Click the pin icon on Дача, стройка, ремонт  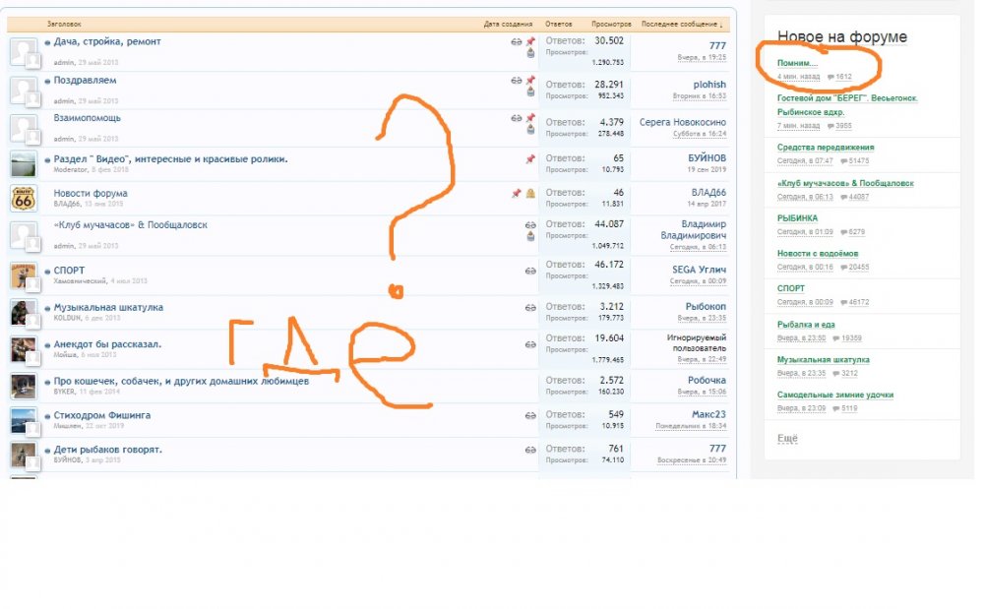(x=530, y=42)
